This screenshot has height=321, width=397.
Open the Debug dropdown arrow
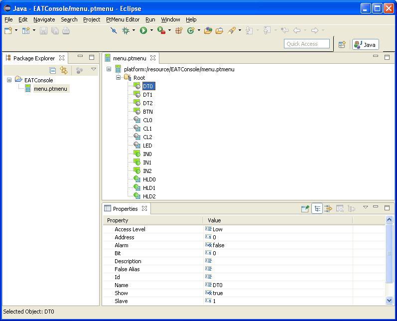[133, 30]
